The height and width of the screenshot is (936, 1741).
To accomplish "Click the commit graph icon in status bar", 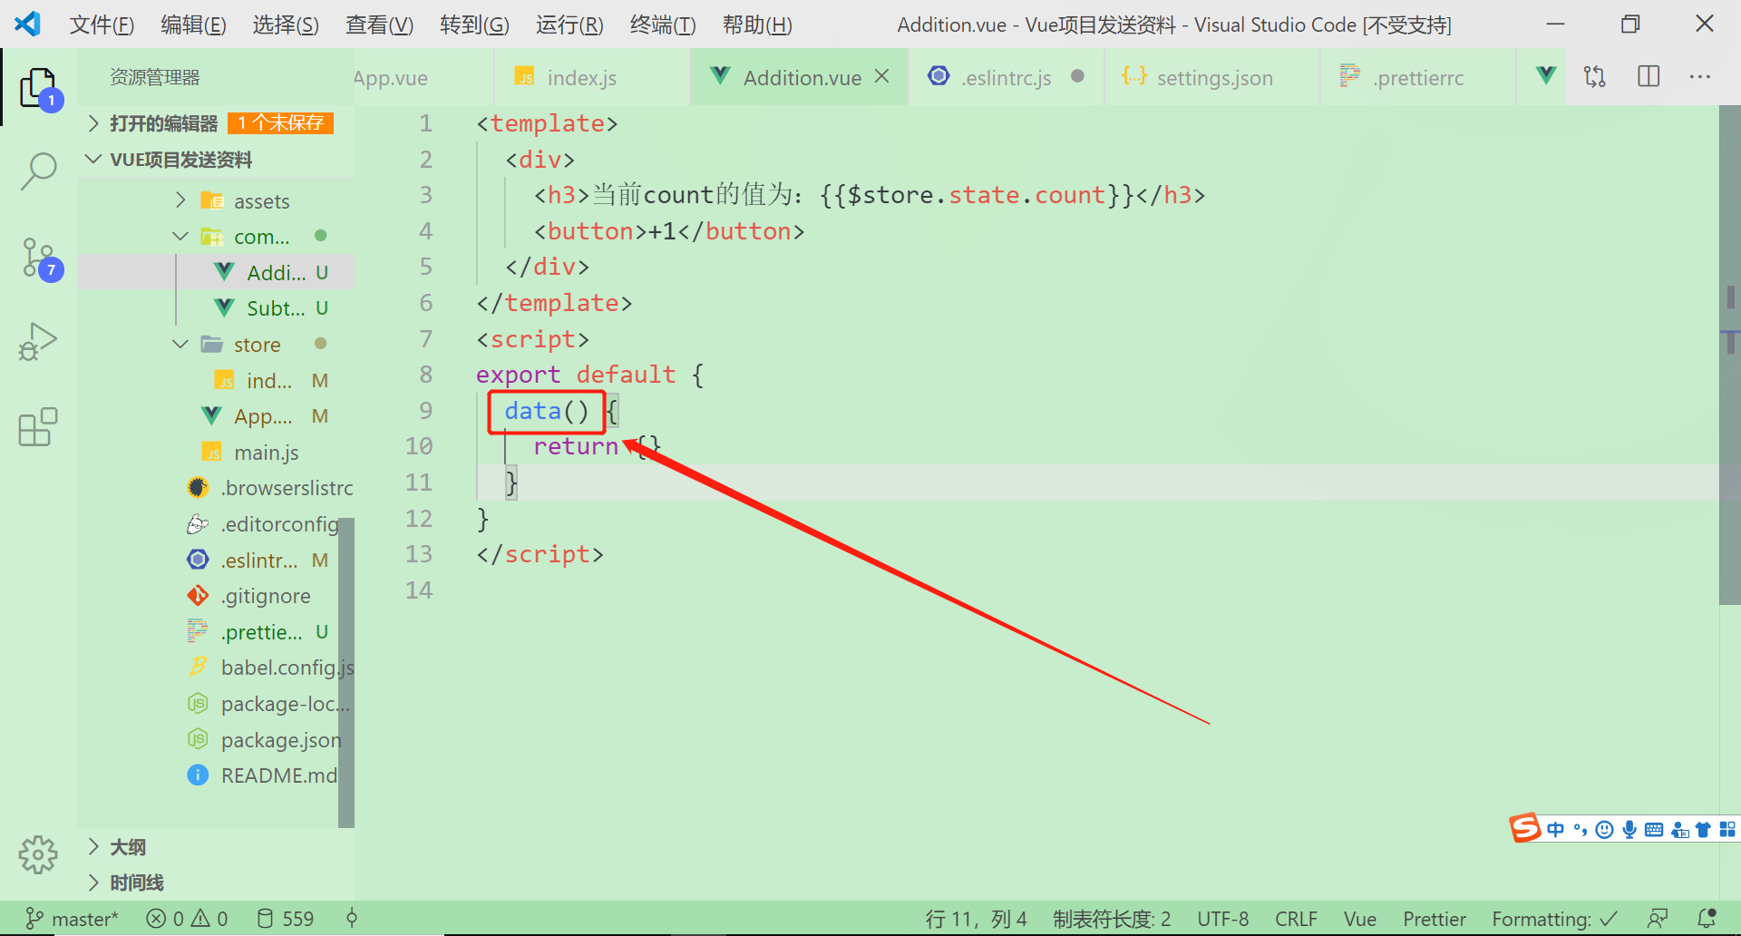I will tap(352, 919).
